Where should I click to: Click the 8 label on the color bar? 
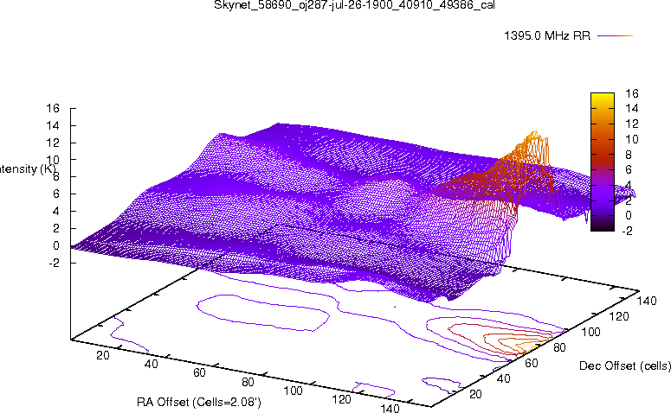(x=629, y=154)
